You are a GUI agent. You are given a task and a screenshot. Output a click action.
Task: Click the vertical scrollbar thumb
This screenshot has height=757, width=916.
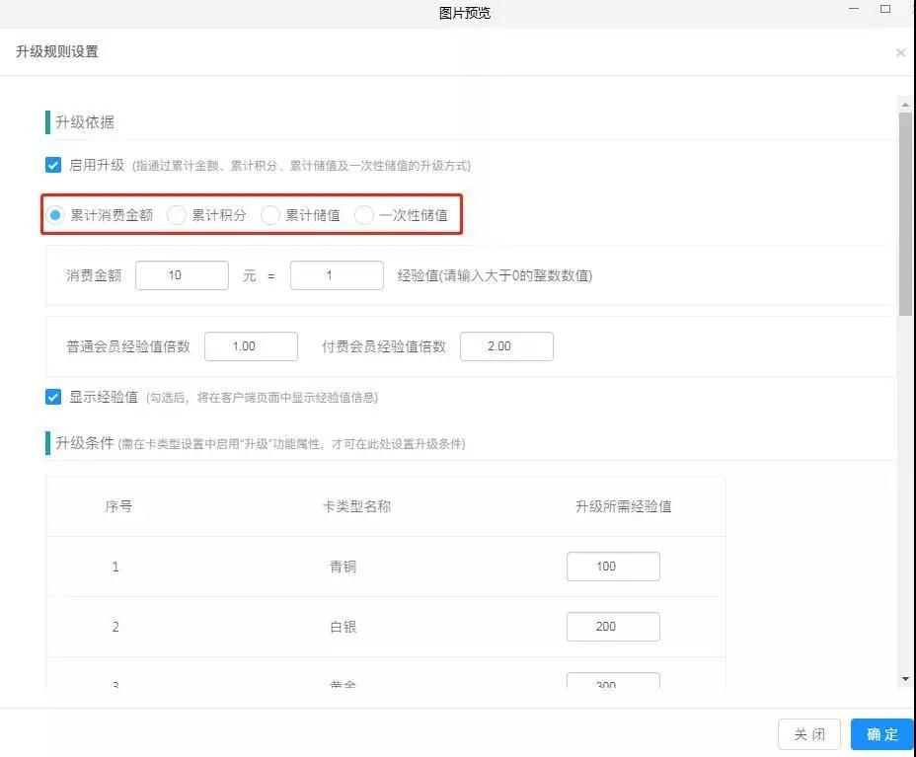(905, 212)
